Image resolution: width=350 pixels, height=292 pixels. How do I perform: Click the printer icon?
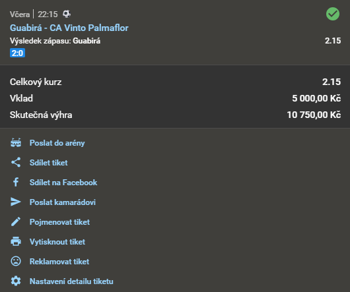pos(16,241)
